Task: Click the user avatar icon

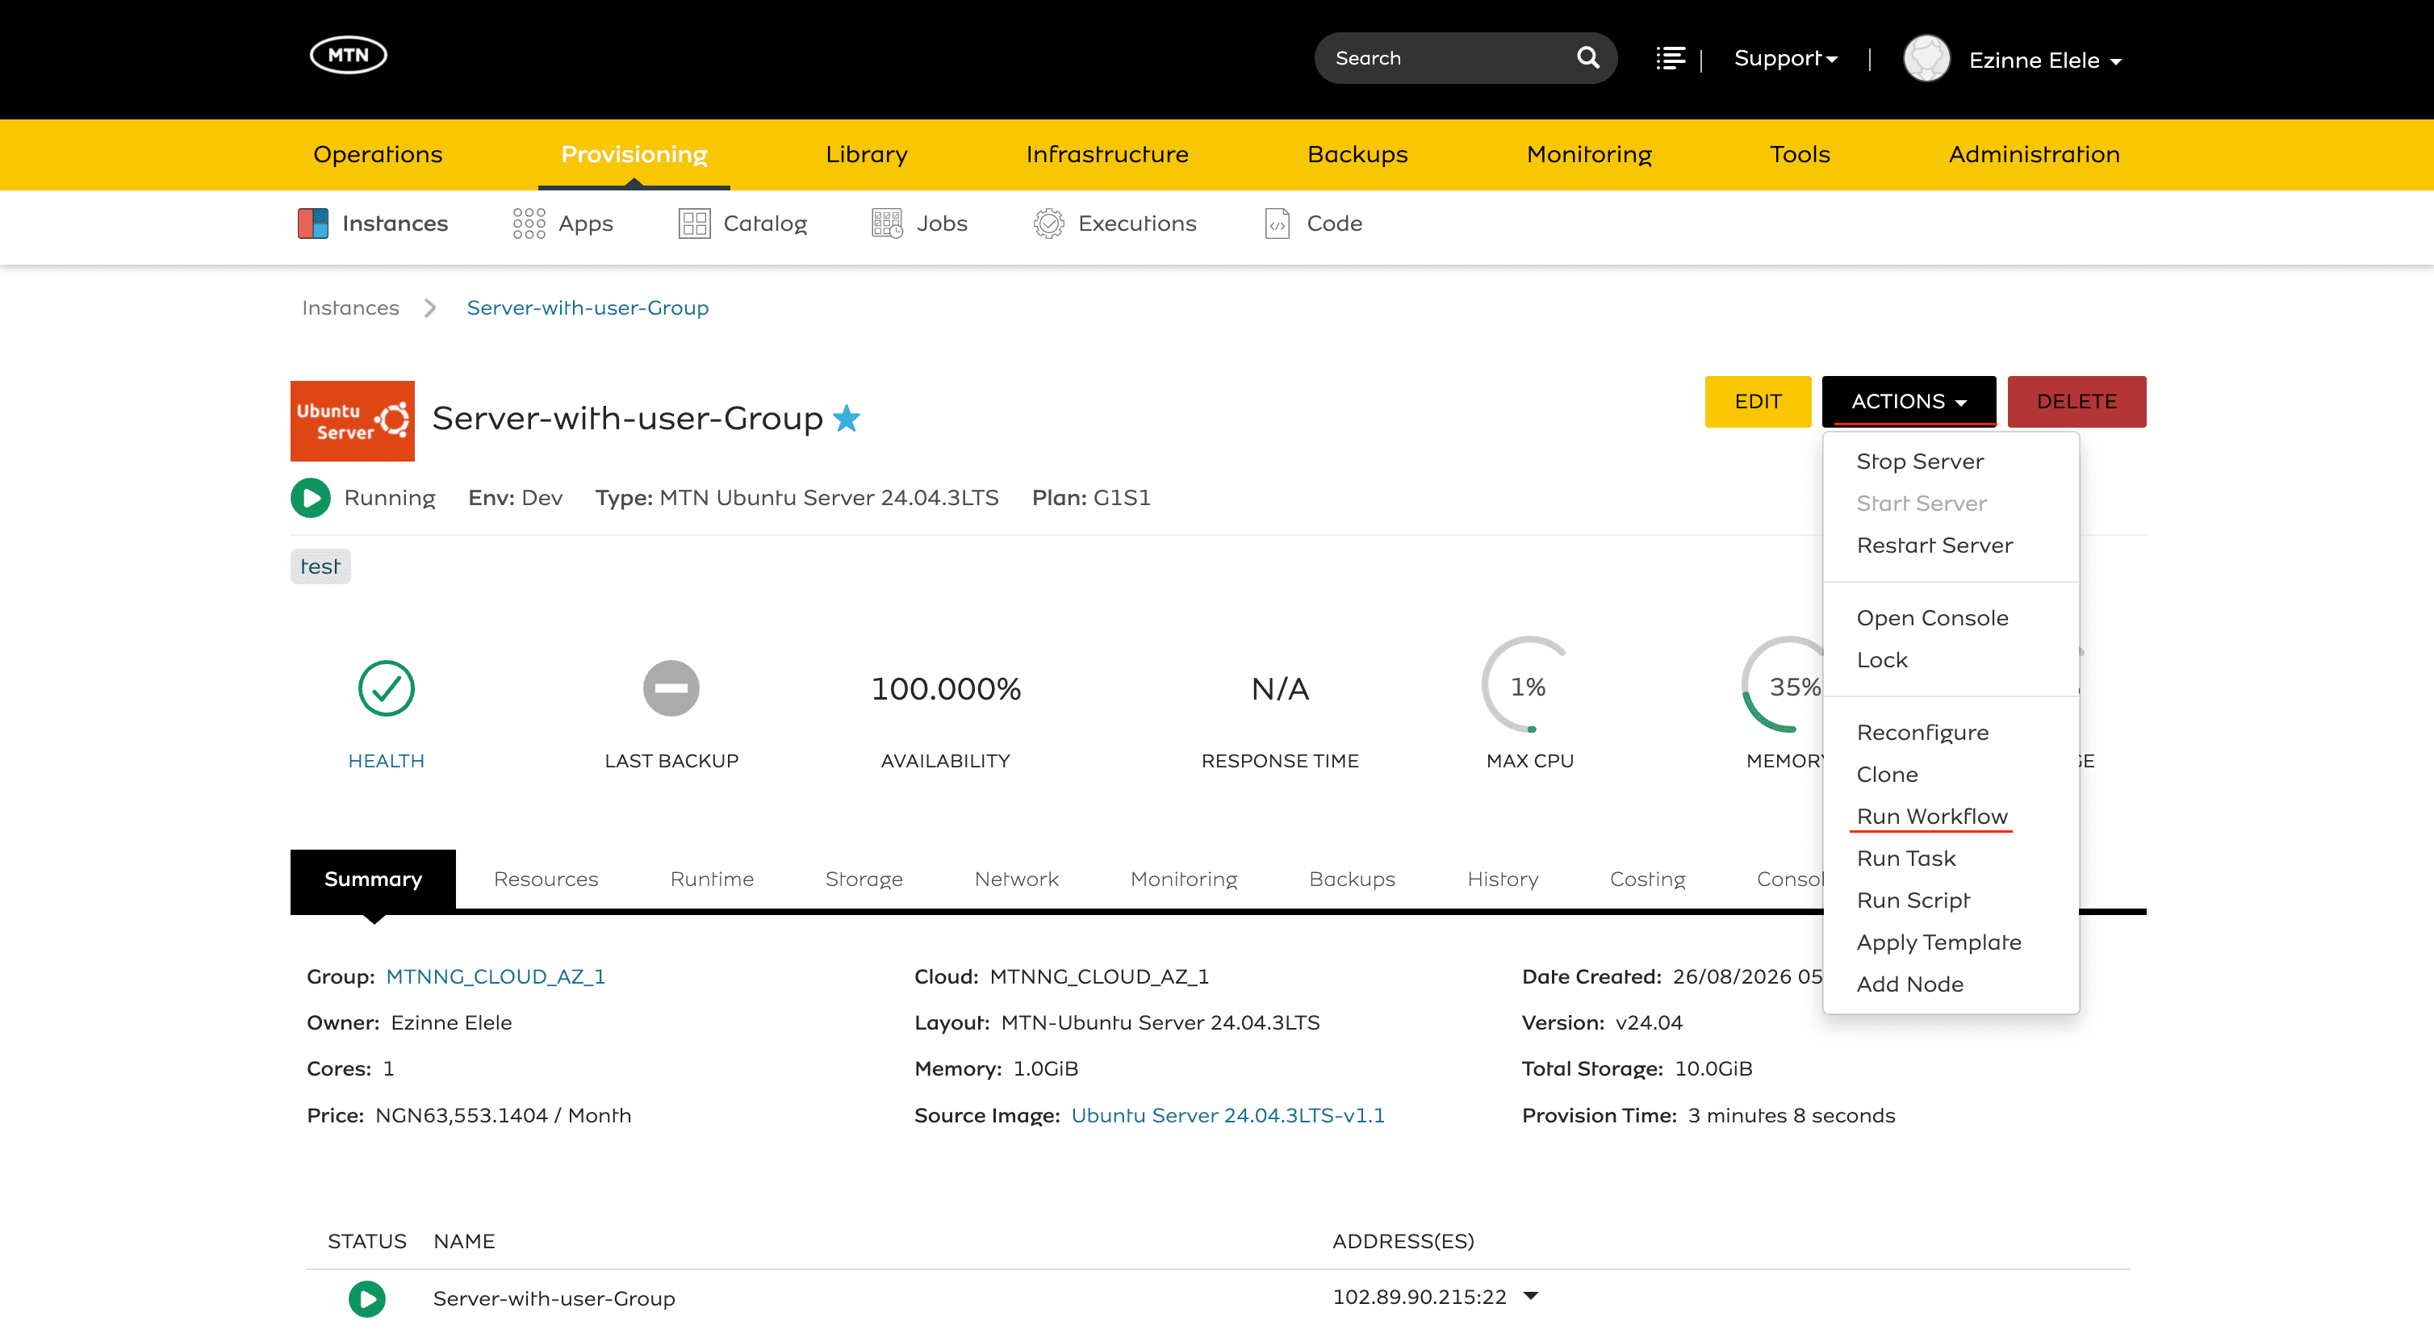Action: (x=1926, y=59)
